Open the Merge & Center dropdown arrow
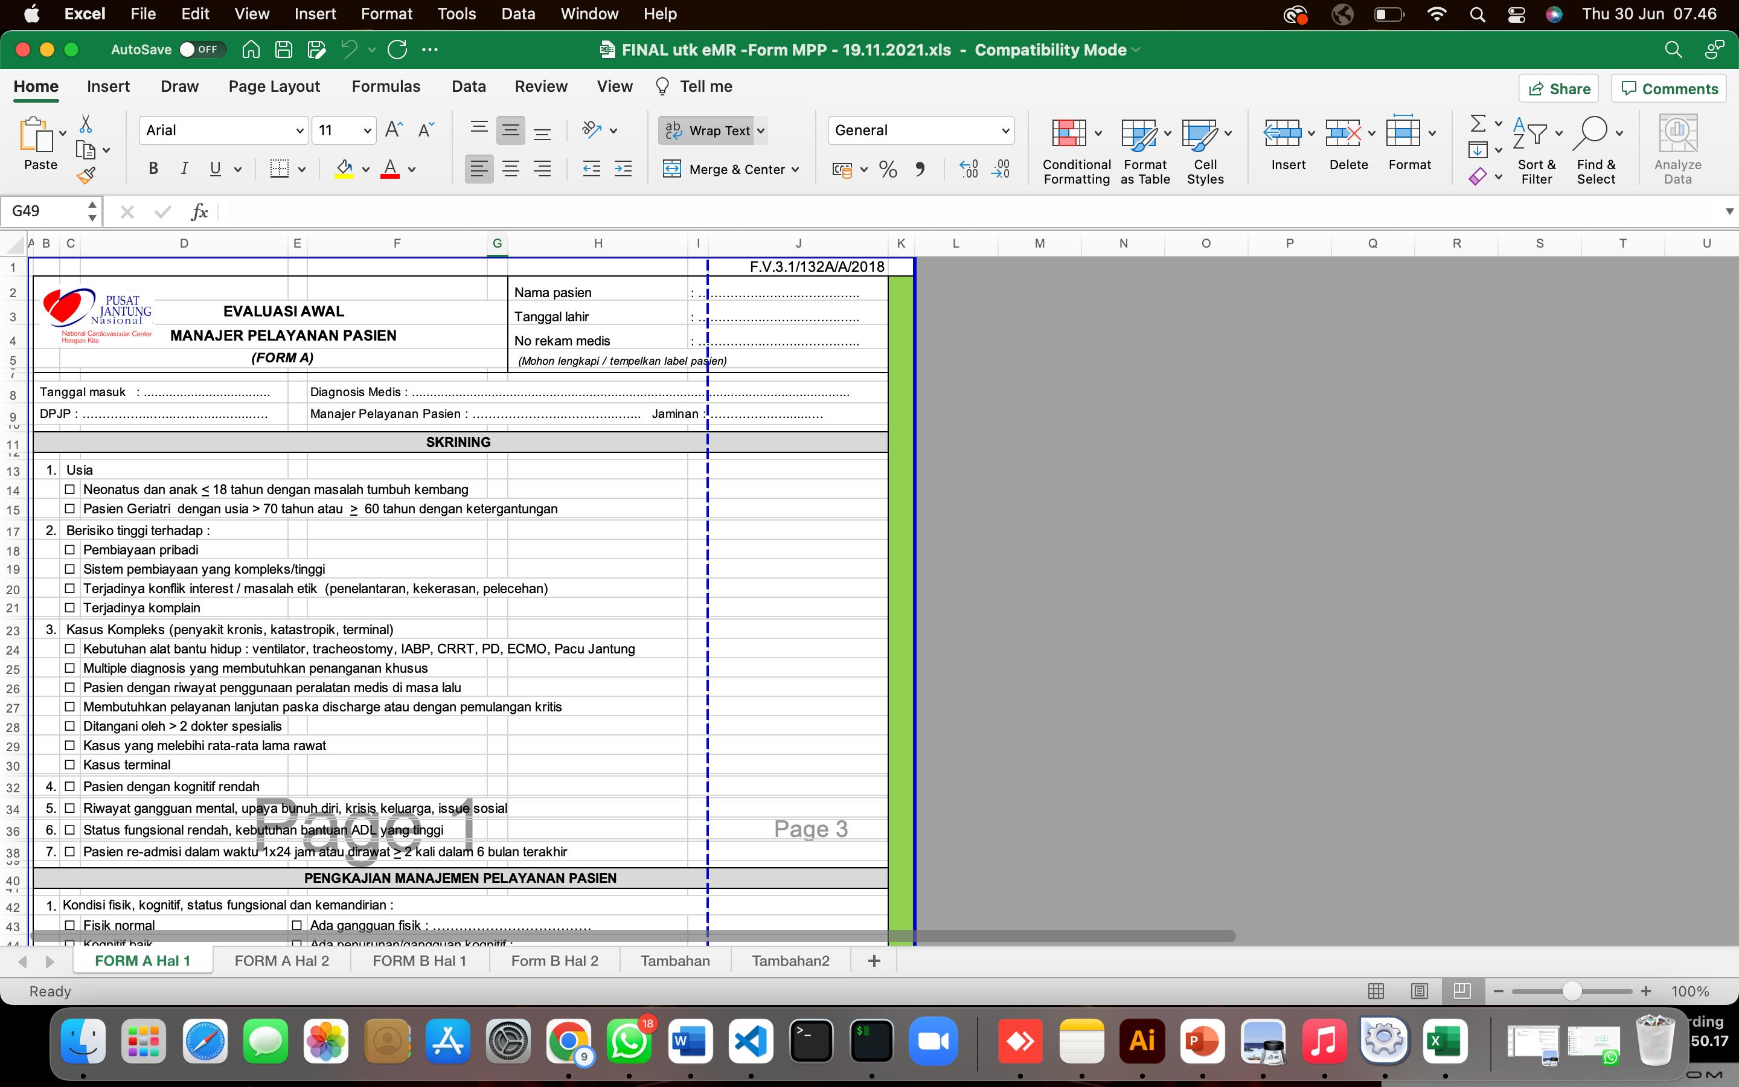1739x1087 pixels. [x=795, y=170]
